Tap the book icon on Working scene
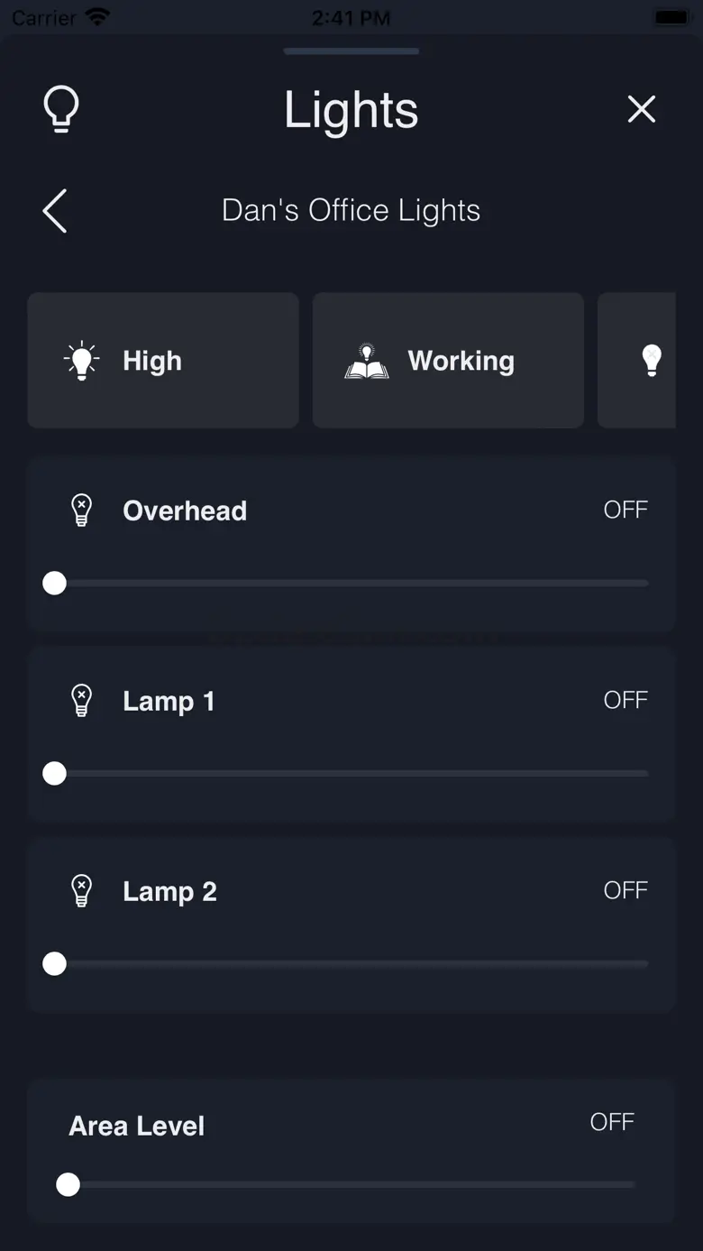This screenshot has height=1251, width=703. point(367,361)
